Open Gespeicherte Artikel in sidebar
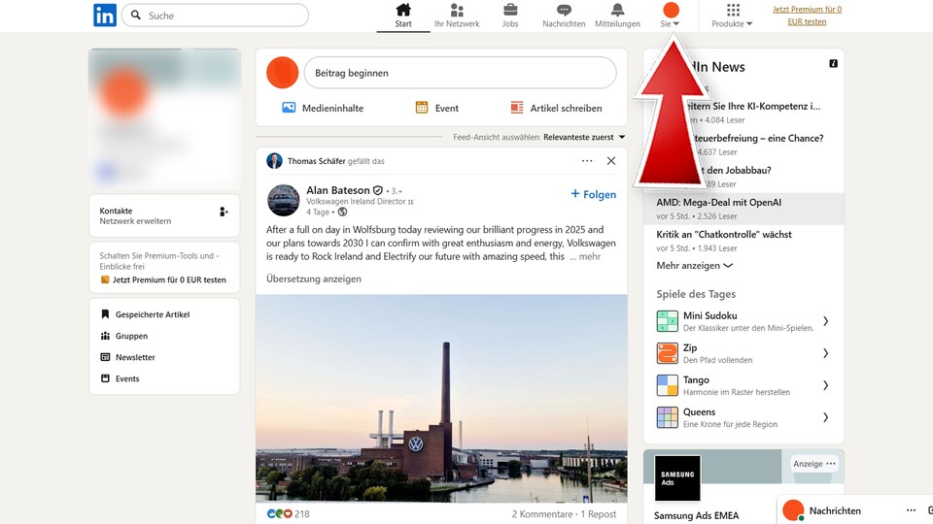 pyautogui.click(x=152, y=314)
